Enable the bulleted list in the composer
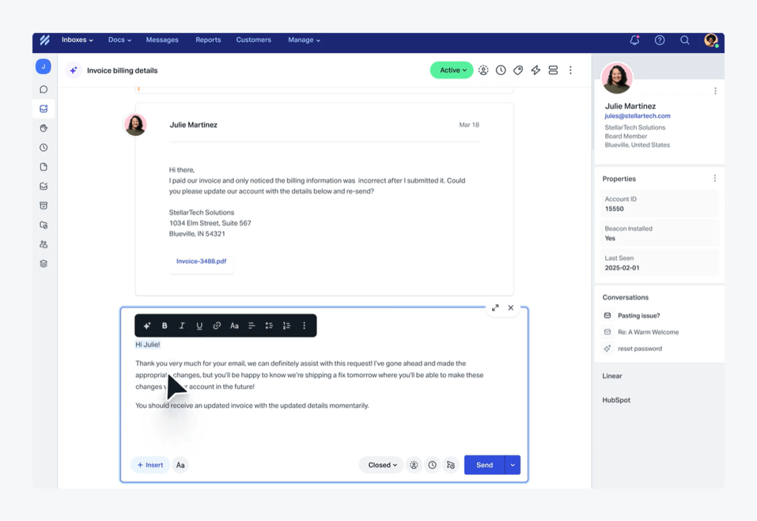The height and width of the screenshot is (521, 757). 269,325
